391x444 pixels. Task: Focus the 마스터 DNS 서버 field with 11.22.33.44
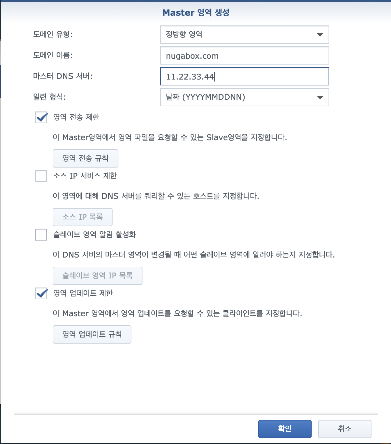tap(244, 76)
